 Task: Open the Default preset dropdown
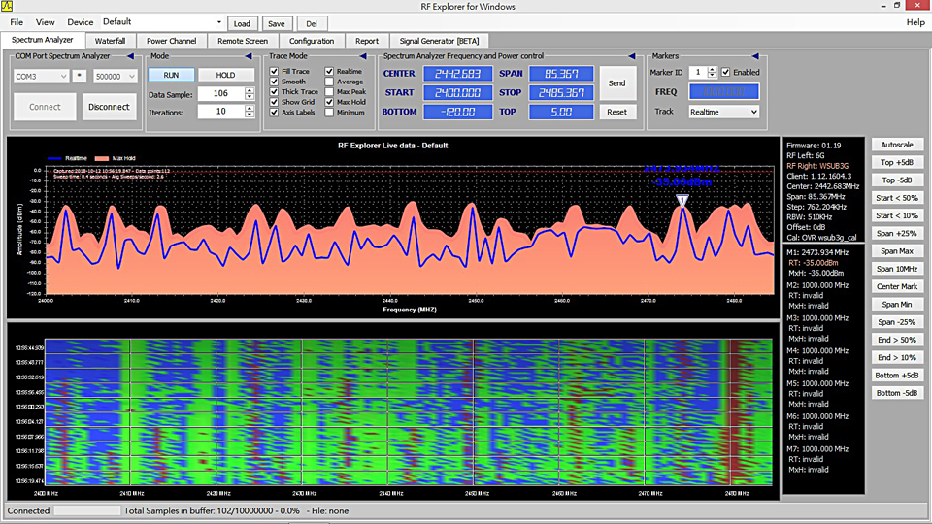click(x=162, y=22)
